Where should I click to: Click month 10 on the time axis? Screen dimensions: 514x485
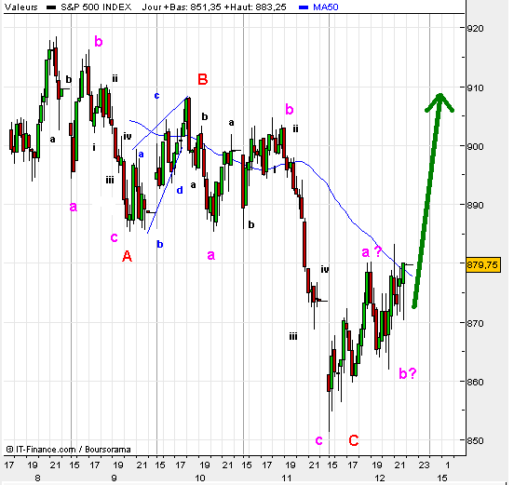point(200,478)
